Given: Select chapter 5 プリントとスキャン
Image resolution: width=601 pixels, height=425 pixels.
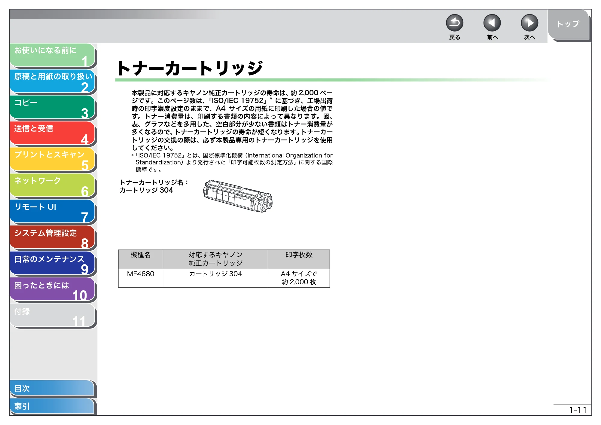Looking at the screenshot, I should pyautogui.click(x=53, y=159).
